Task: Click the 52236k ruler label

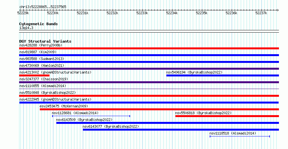Action: pos(231,13)
